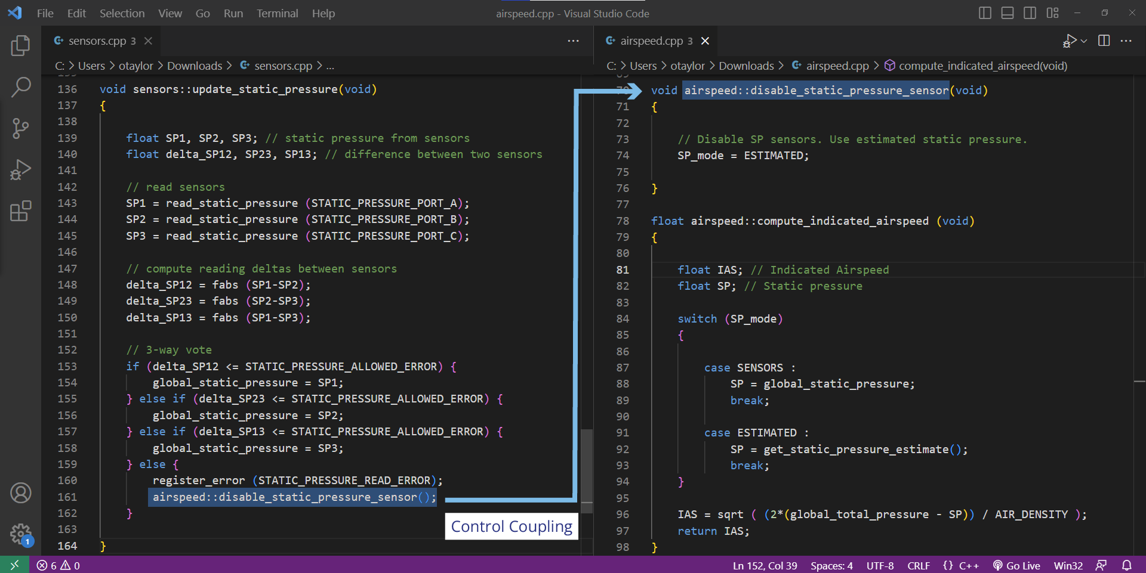Open the View menu
The width and height of the screenshot is (1146, 573).
(170, 13)
